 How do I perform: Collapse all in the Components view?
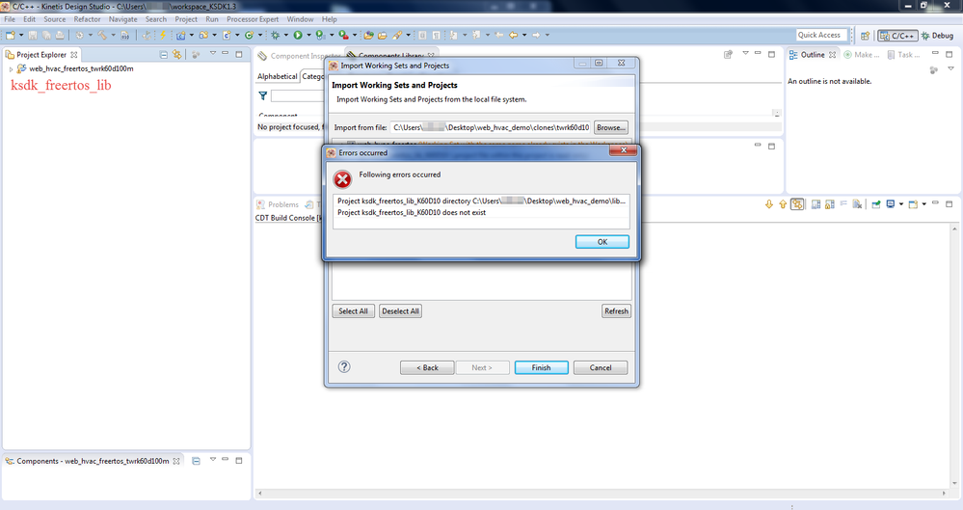click(x=196, y=461)
